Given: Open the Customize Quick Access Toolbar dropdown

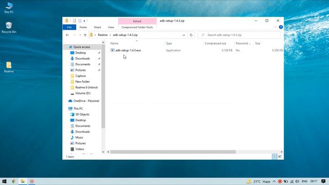Looking at the screenshot, I should point(84,21).
